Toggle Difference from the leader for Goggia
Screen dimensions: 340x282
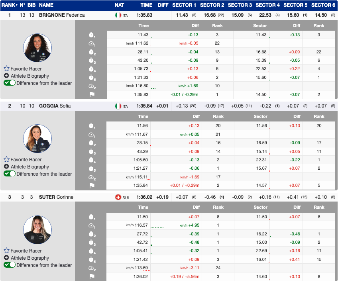[10, 174]
